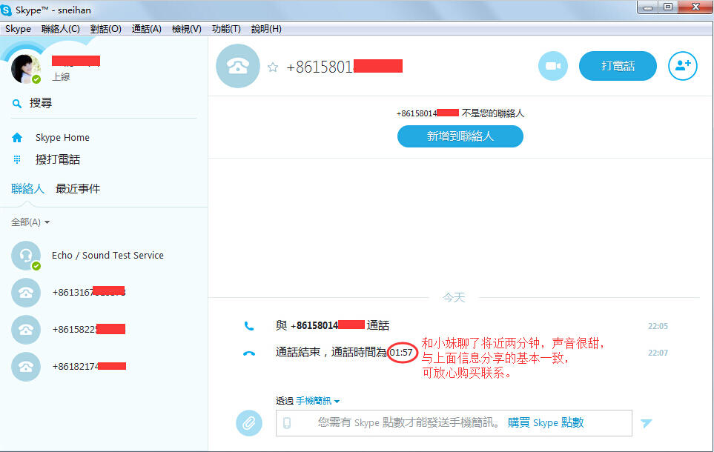
Task: Select the +8613167 contact name
Action: [89, 292]
